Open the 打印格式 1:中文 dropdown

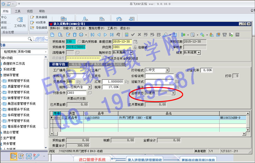point(167,70)
